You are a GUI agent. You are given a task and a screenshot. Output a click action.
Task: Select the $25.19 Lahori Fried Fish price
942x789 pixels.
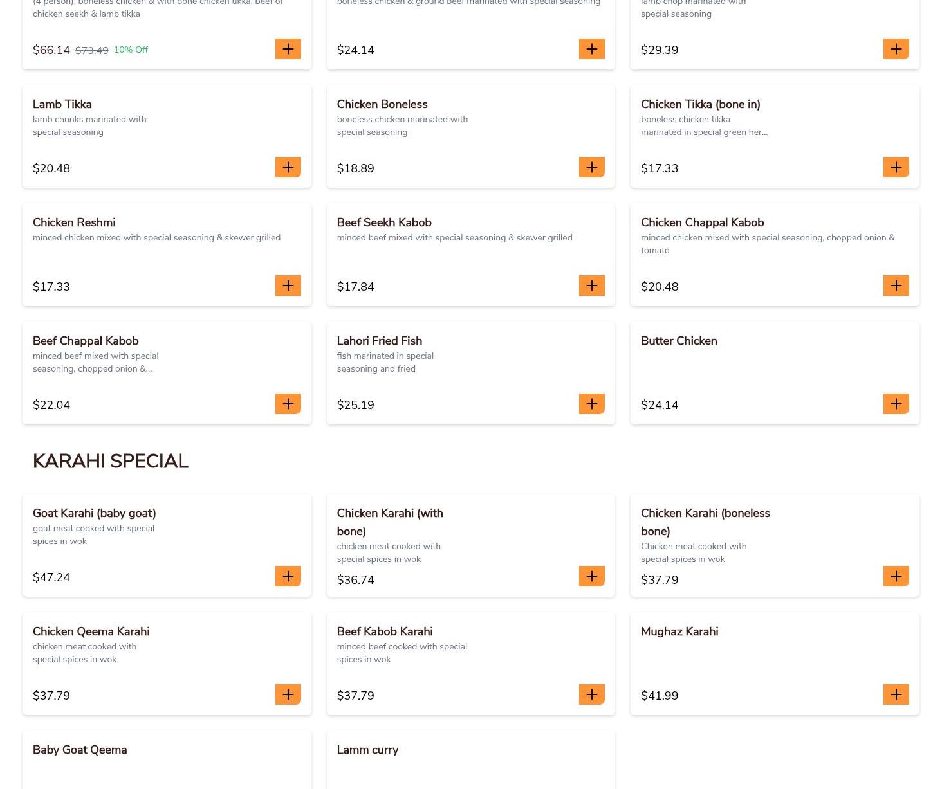click(x=356, y=405)
